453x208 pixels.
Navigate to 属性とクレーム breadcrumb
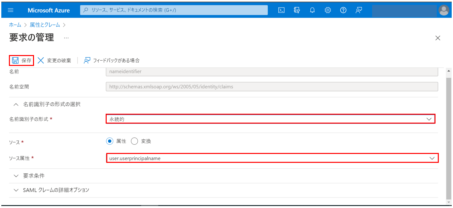tap(45, 25)
